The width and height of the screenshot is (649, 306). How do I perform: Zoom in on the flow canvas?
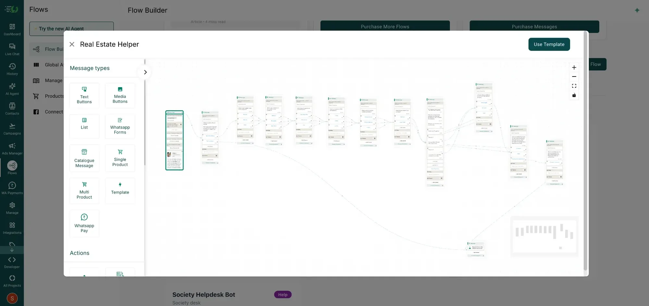574,67
